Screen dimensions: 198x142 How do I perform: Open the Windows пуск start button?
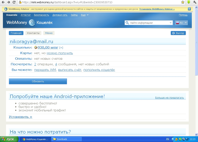point(9,139)
